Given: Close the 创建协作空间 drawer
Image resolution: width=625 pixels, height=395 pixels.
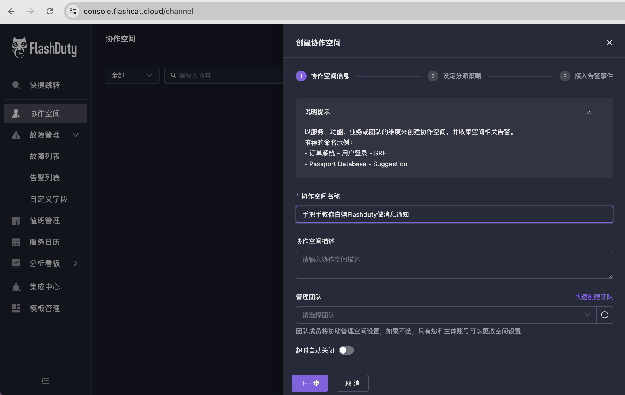Looking at the screenshot, I should [609, 43].
